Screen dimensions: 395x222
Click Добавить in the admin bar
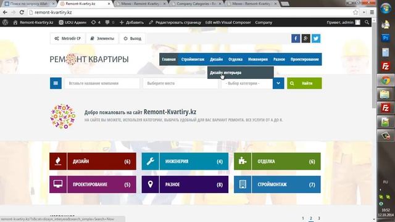pos(131,22)
